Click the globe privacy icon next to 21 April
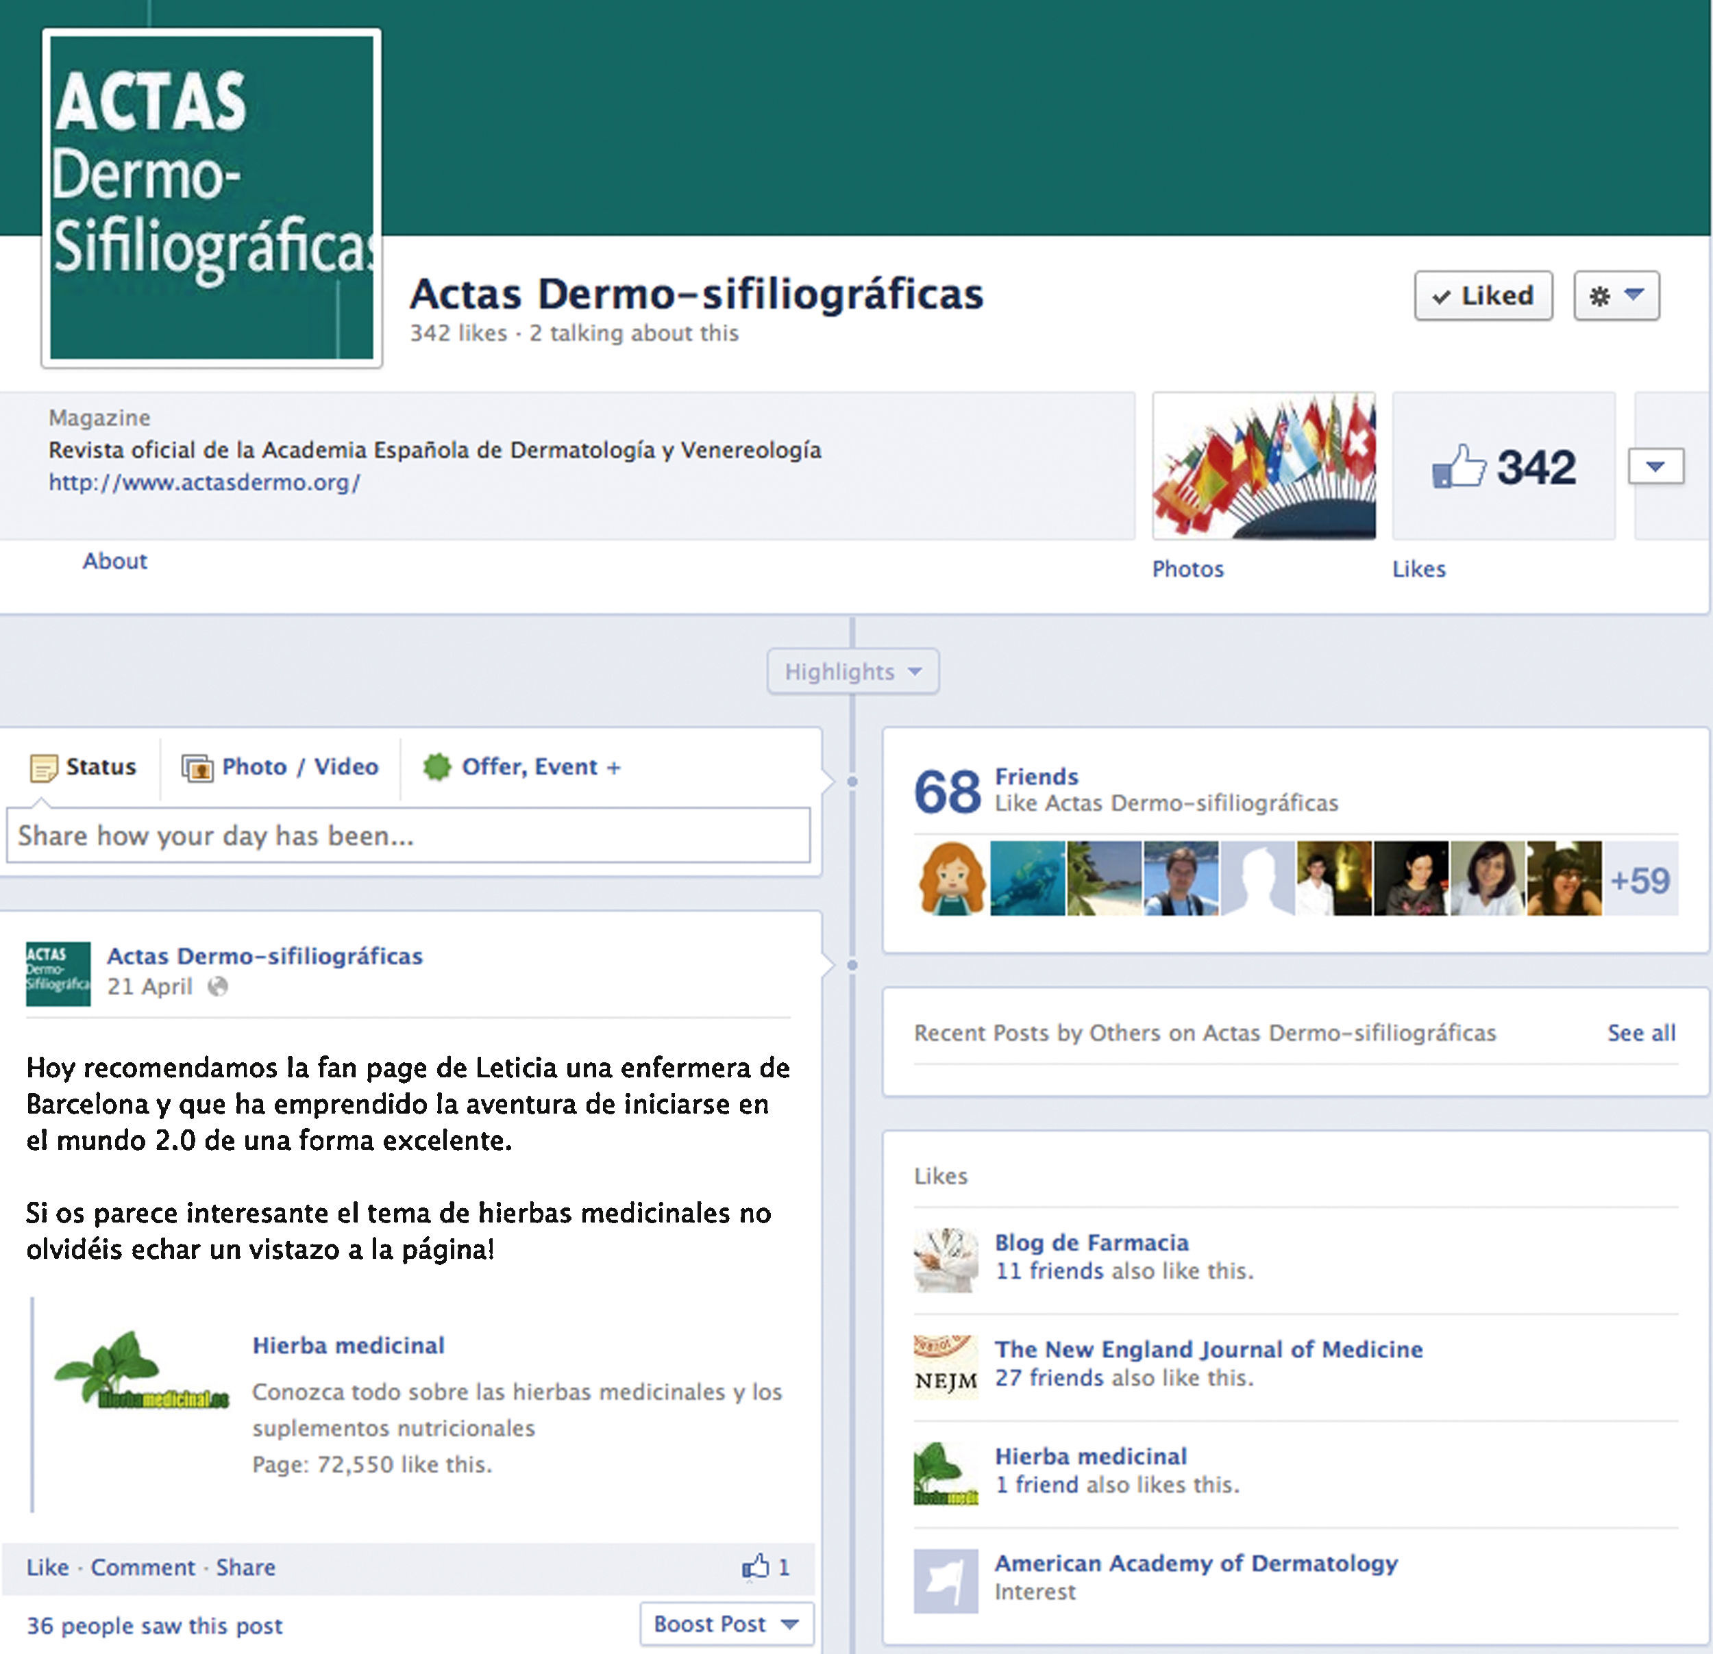Screen dimensions: 1713x1654 point(218,986)
